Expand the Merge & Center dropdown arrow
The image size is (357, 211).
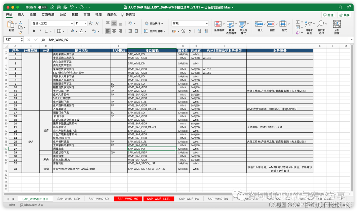tap(165, 31)
